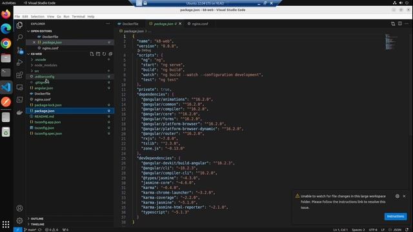
Task: Open editor more actions ellipsis
Action: point(407,24)
